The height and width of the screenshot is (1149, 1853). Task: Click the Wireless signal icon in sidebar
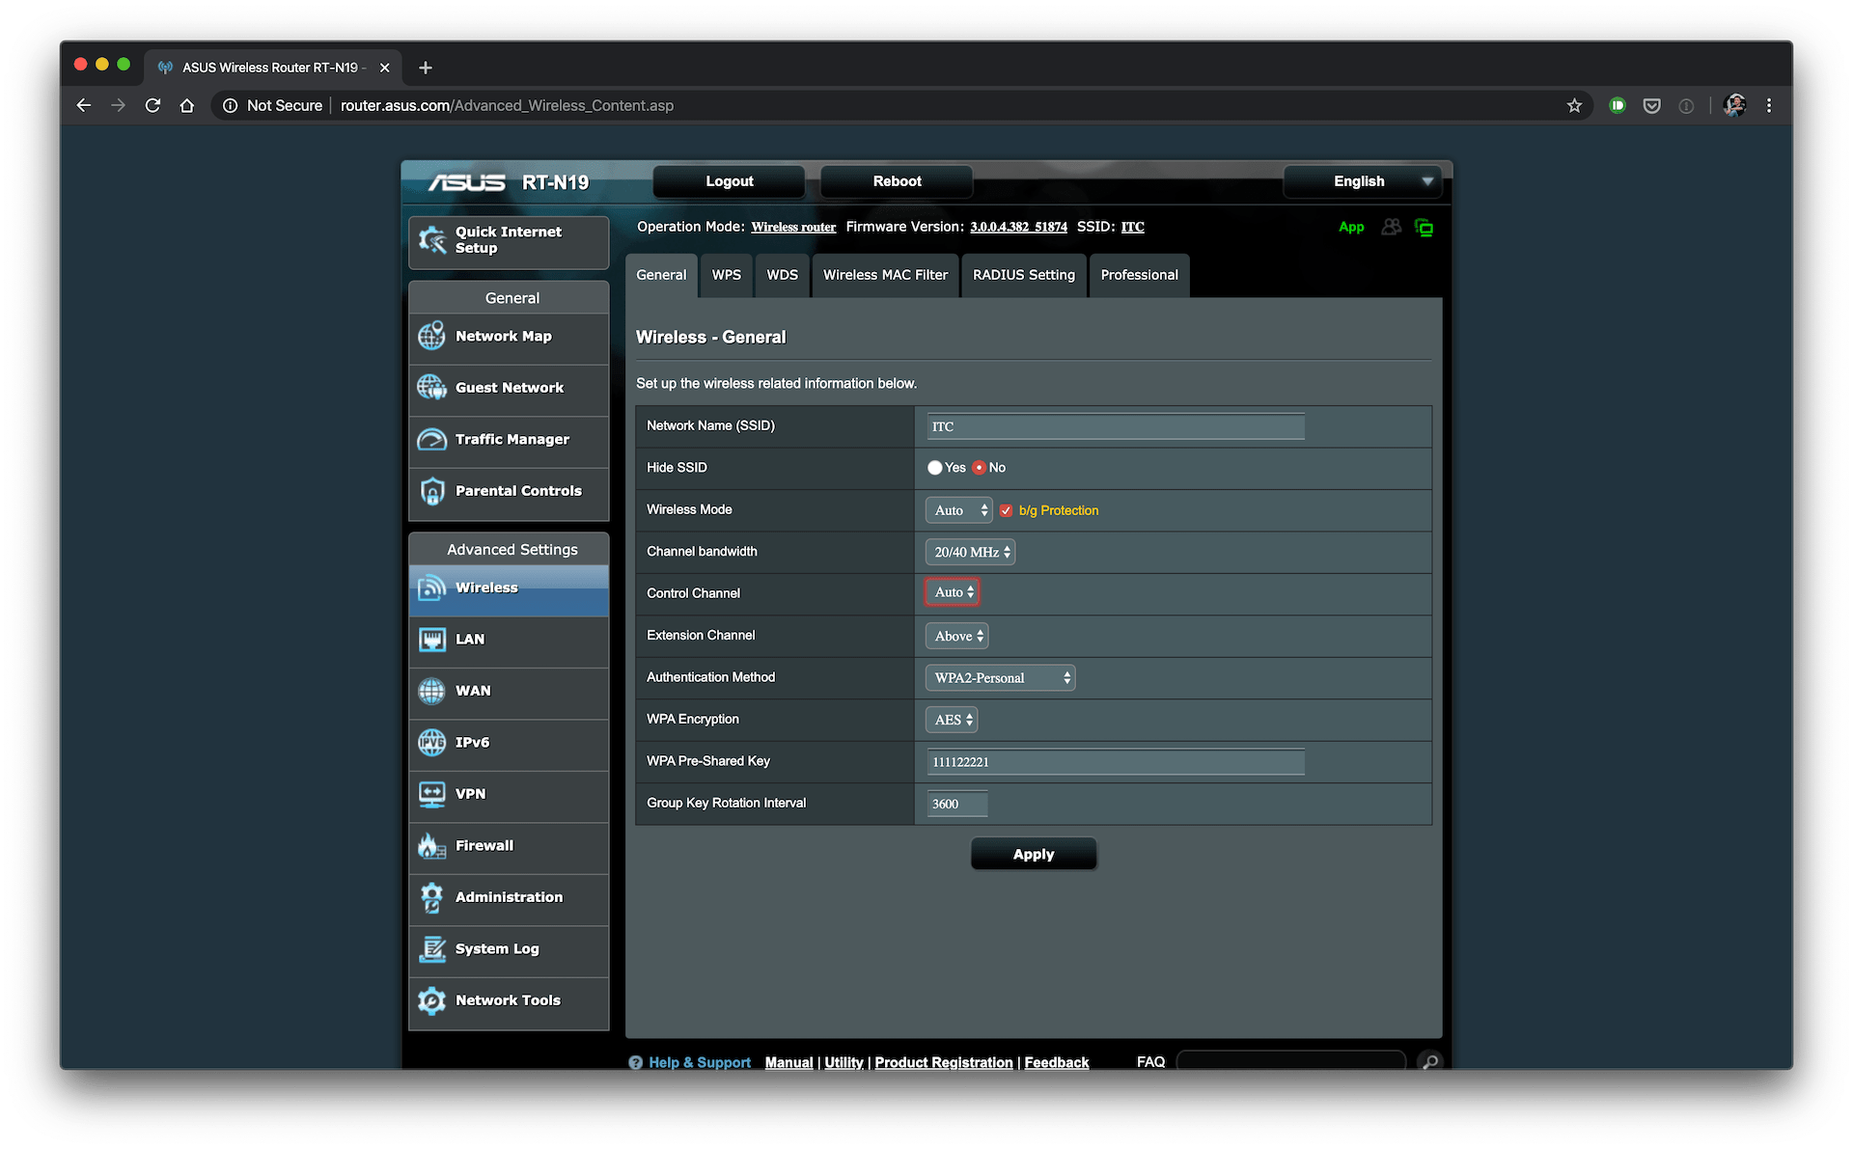pyautogui.click(x=431, y=588)
